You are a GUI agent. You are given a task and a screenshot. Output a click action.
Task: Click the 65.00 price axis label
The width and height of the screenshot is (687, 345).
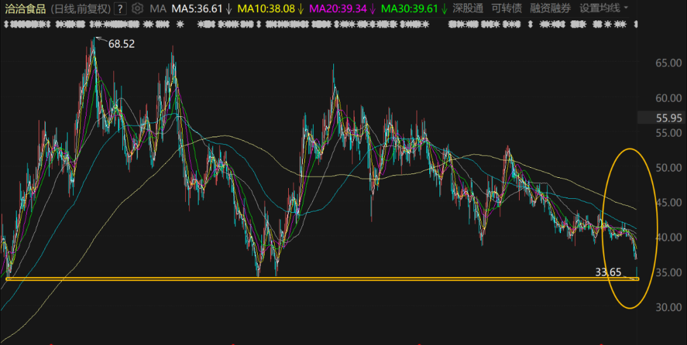(668, 64)
